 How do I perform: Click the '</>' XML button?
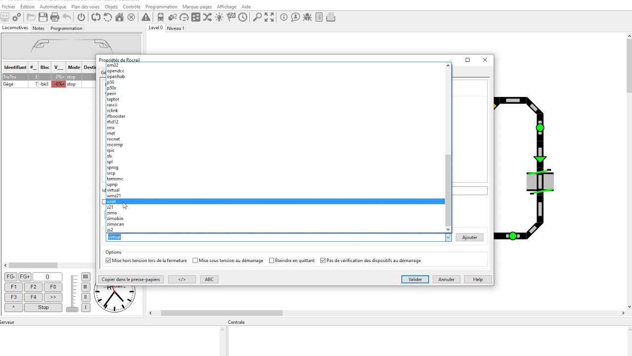(182, 279)
